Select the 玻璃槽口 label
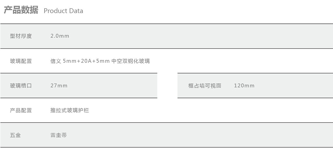 click(x=21, y=86)
